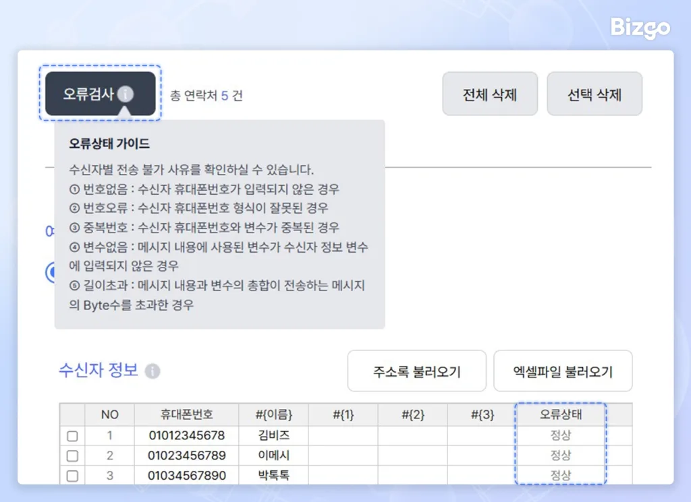The width and height of the screenshot is (691, 502).
Task: Open 엑셀파일 불러오기
Action: coord(563,371)
